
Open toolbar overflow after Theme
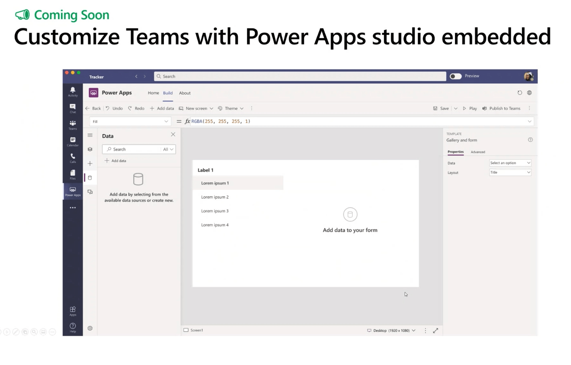252,108
